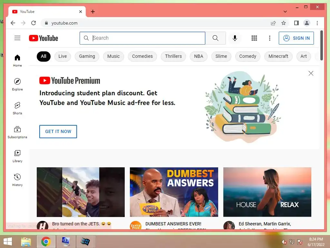Open Subscriptions in the sidebar
The height and width of the screenshot is (248, 330).
(17, 132)
